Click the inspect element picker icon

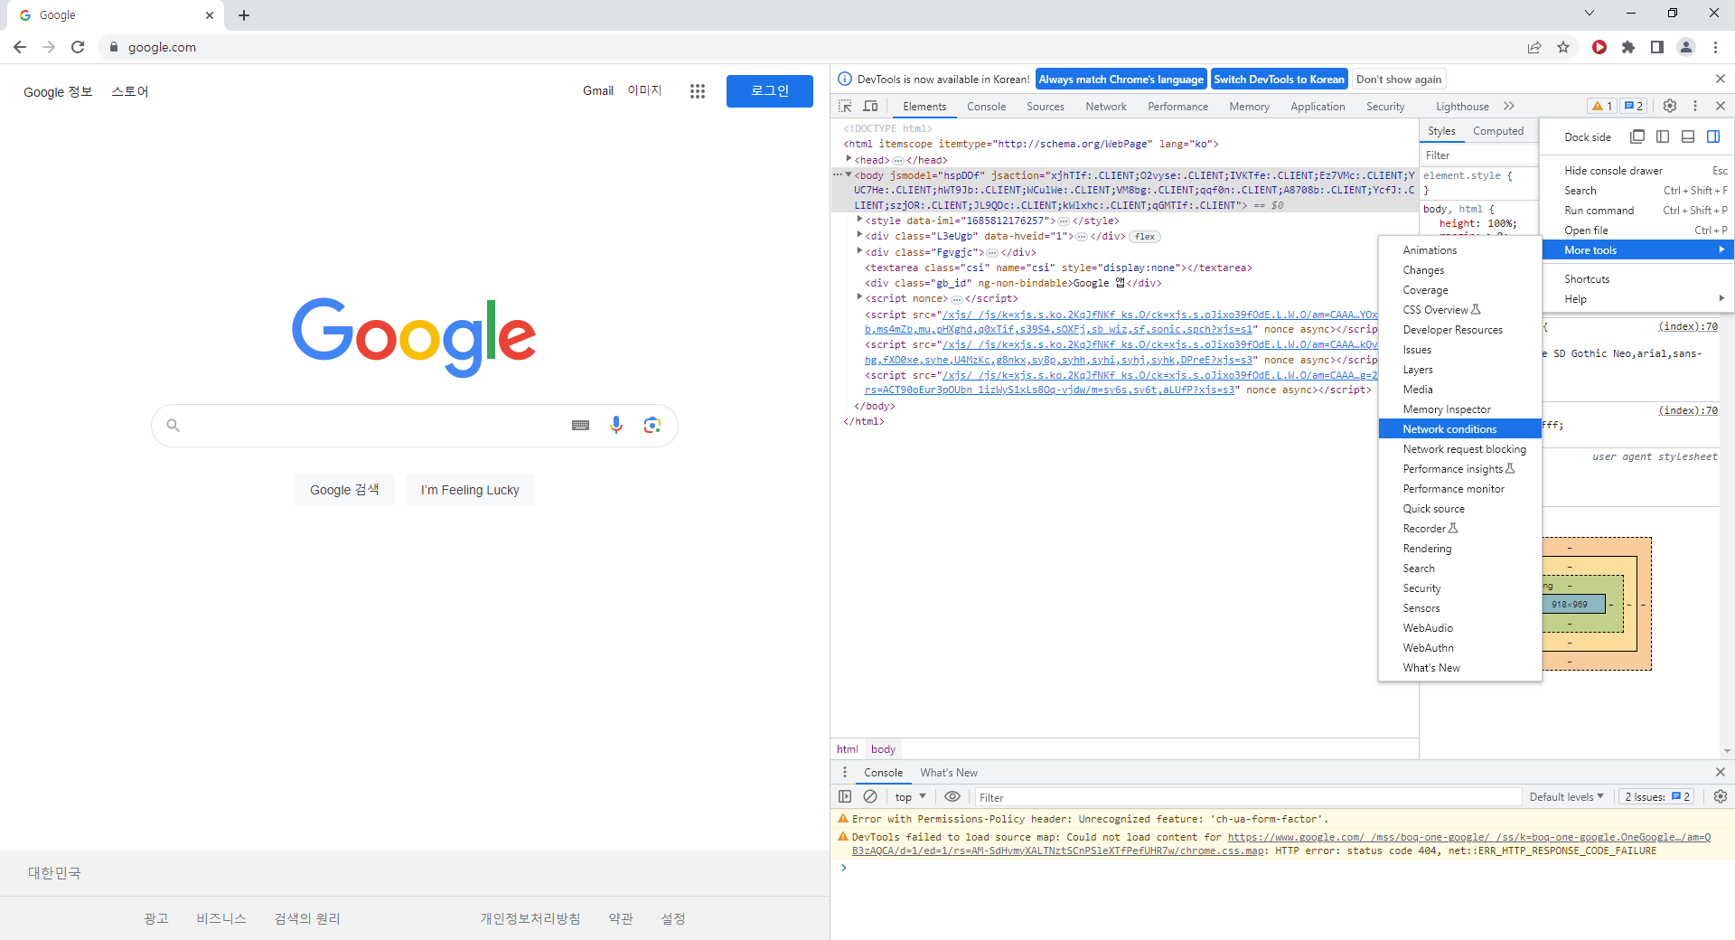pyautogui.click(x=845, y=106)
